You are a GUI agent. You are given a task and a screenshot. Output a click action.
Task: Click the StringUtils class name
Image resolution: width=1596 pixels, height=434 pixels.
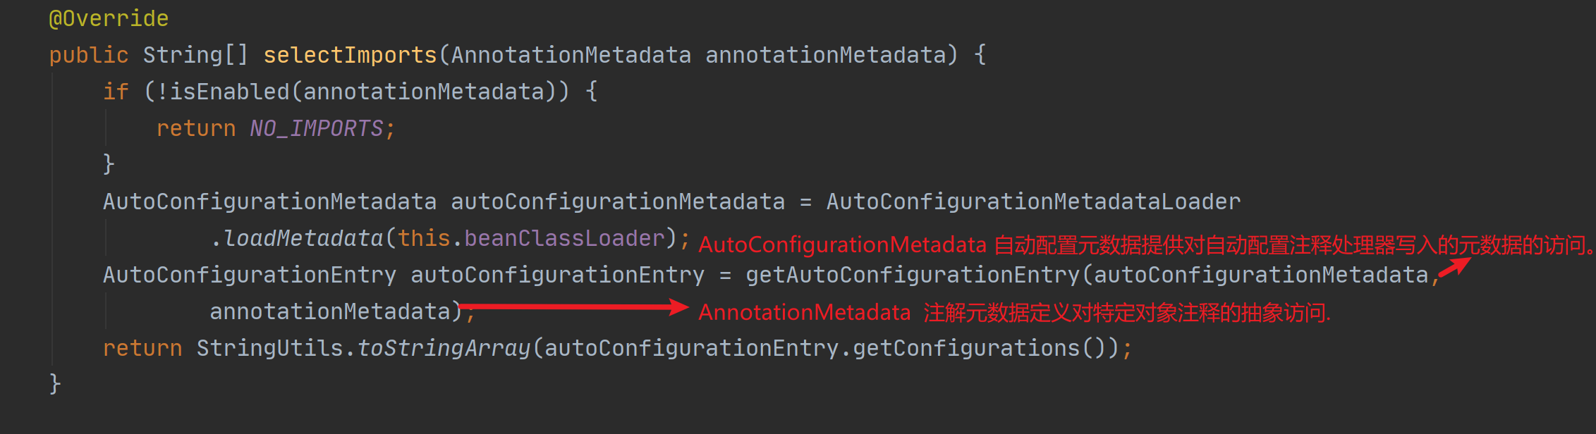point(269,348)
